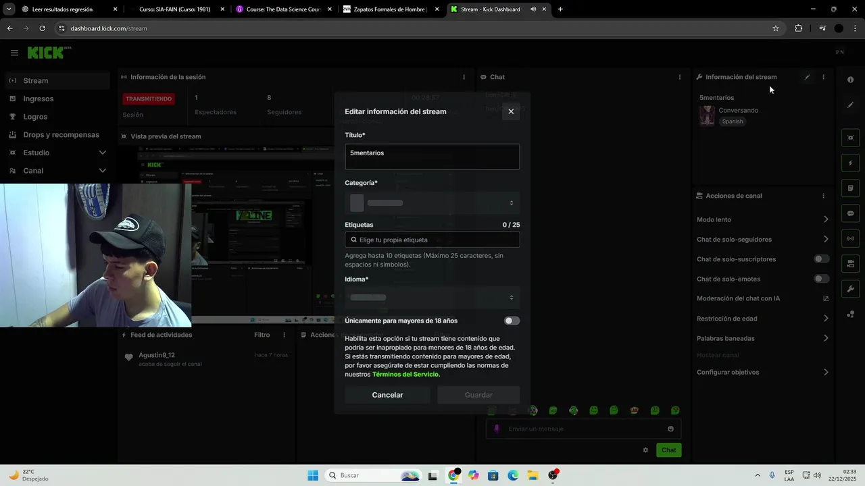This screenshot has width=865, height=486.
Task: Click the Spanish language tag
Action: click(x=732, y=122)
